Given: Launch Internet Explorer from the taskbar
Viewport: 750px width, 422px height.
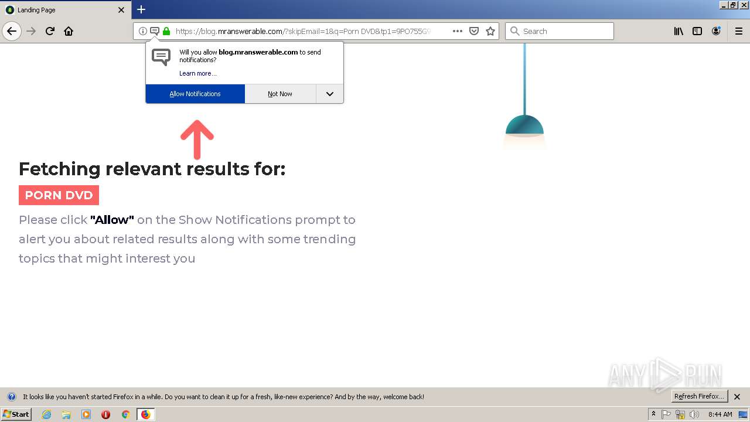Looking at the screenshot, I should click(x=47, y=414).
